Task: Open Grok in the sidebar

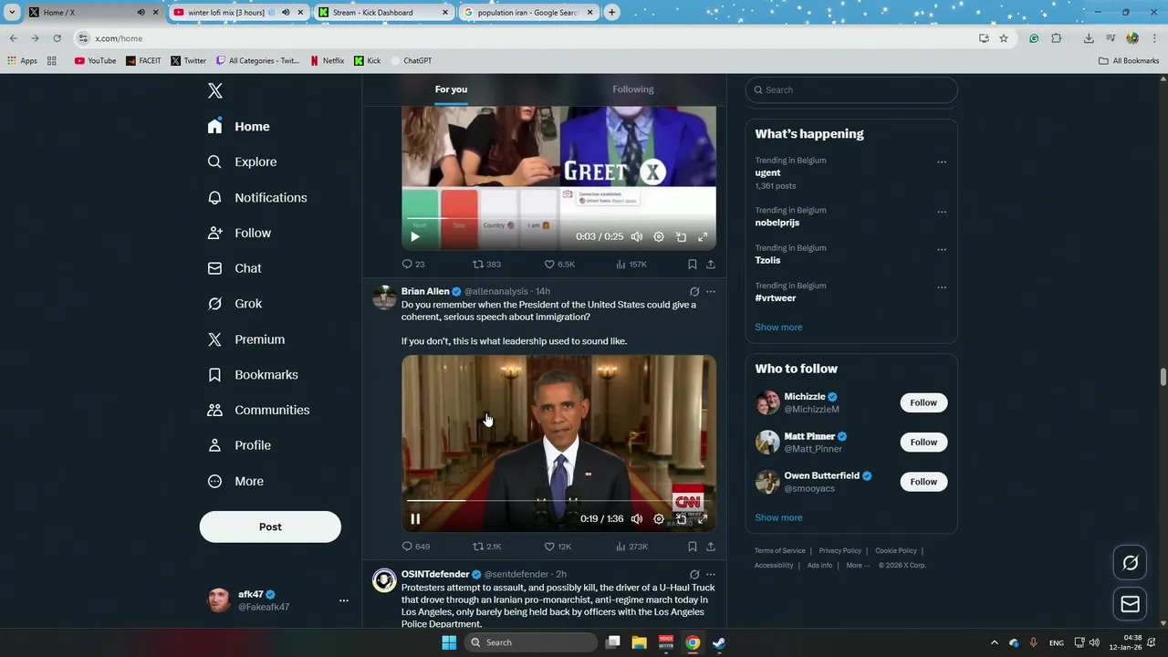Action: coord(235,304)
